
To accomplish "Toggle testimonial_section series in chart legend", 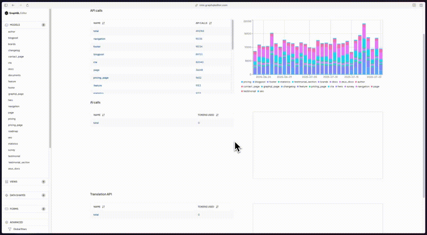I will pyautogui.click(x=304, y=82).
